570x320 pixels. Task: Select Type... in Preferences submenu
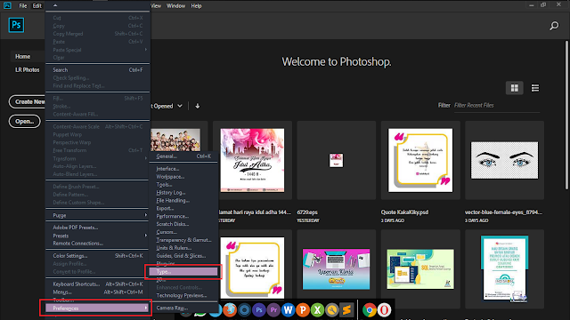[183, 272]
